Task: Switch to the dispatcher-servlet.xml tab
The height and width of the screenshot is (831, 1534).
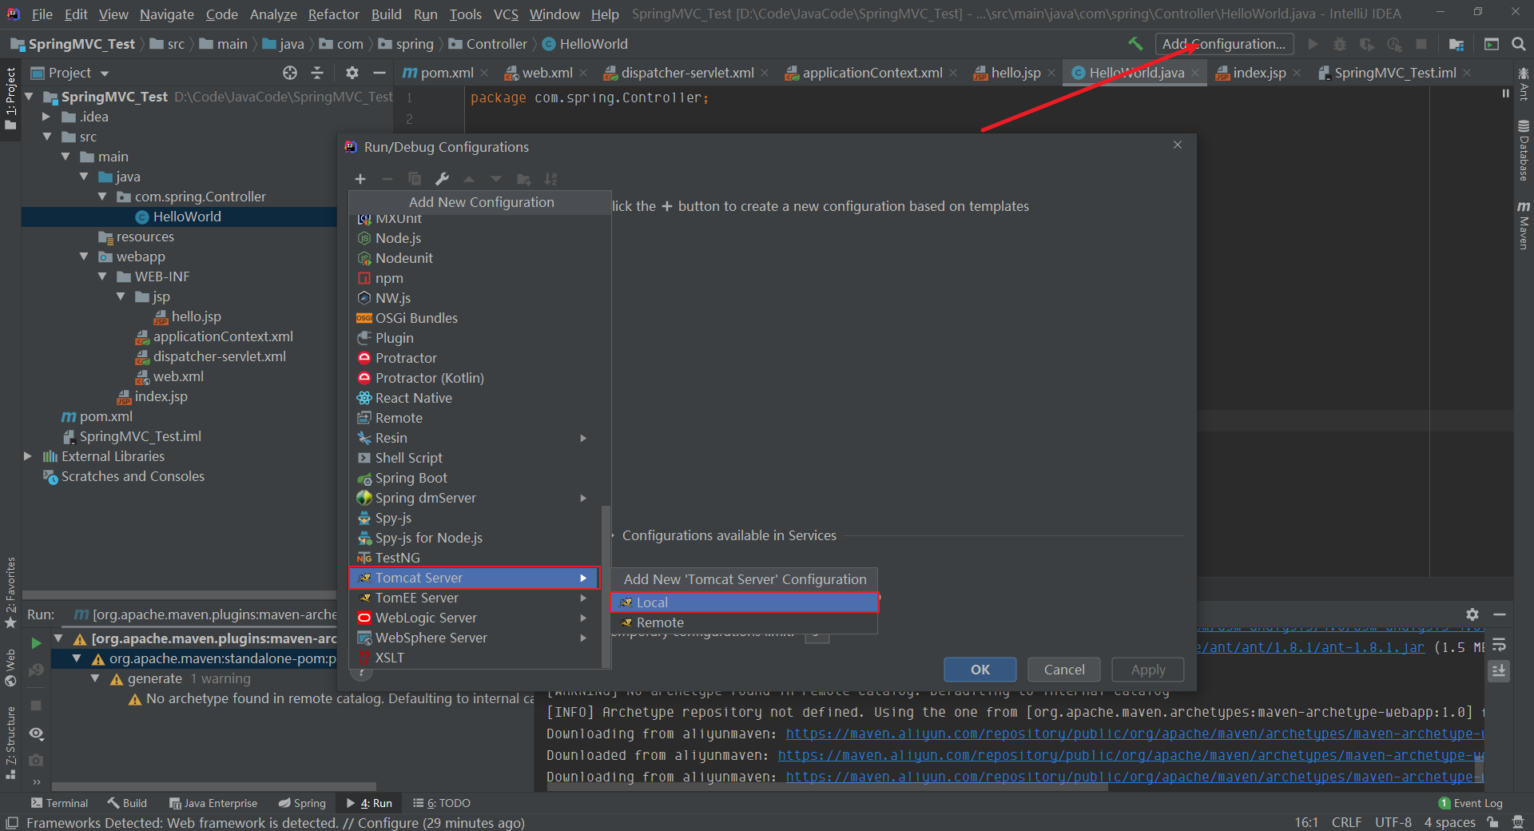Action: tap(688, 73)
